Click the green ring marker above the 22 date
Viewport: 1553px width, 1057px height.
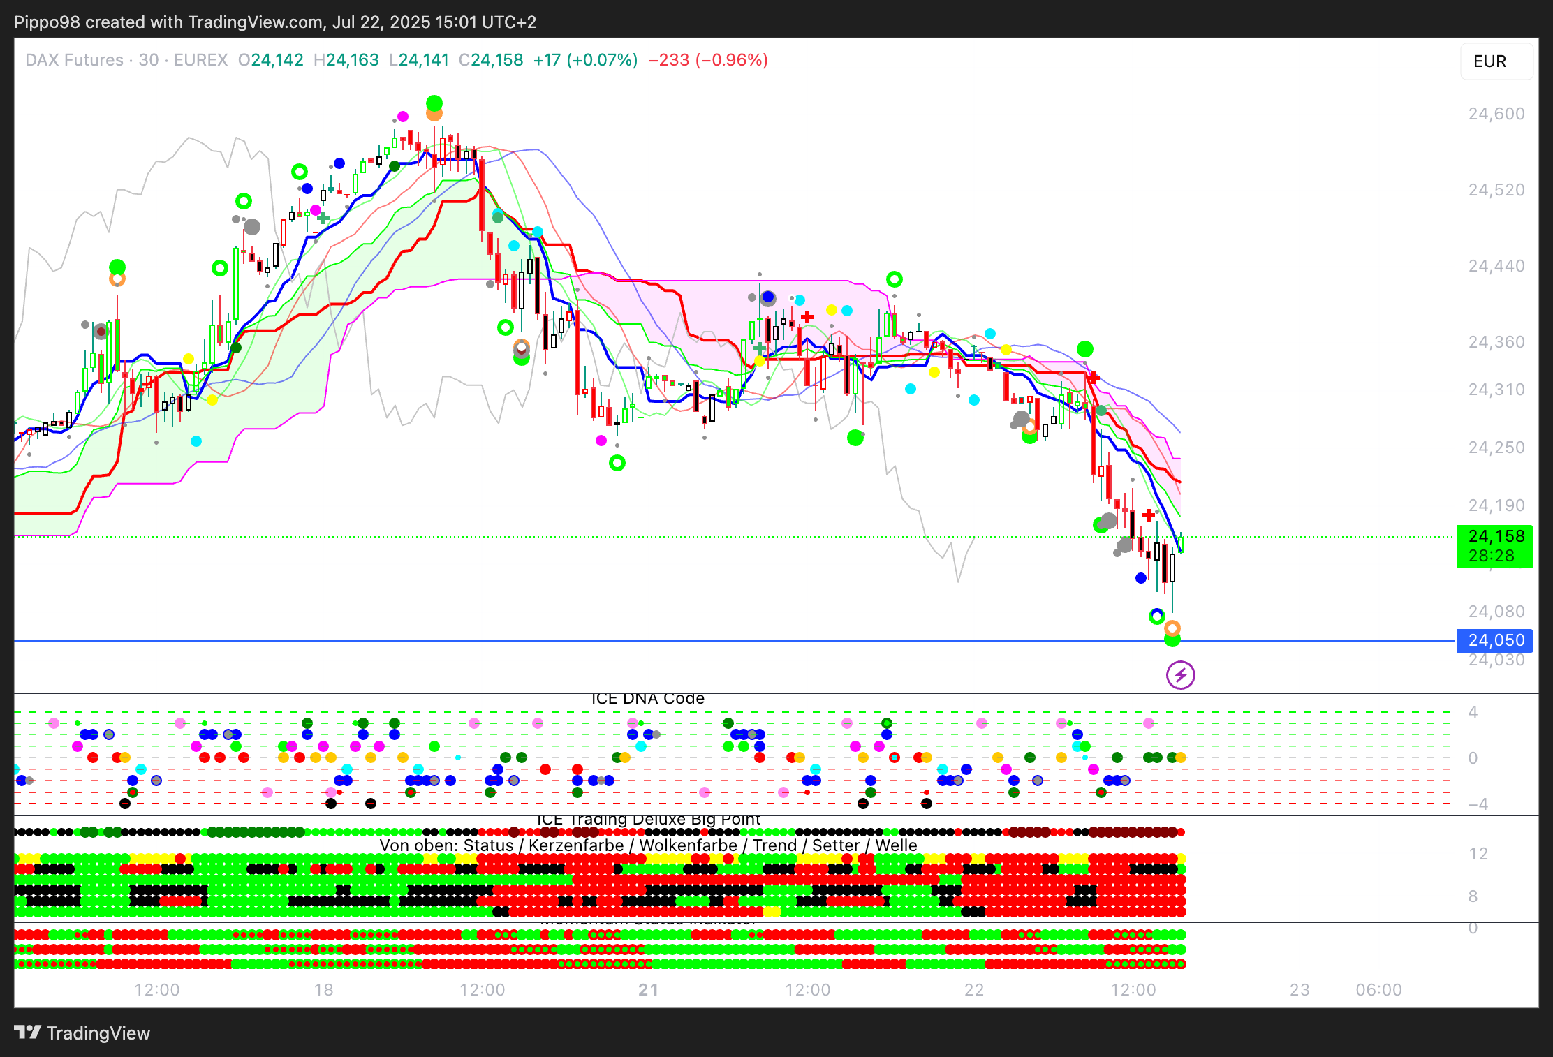tap(895, 279)
